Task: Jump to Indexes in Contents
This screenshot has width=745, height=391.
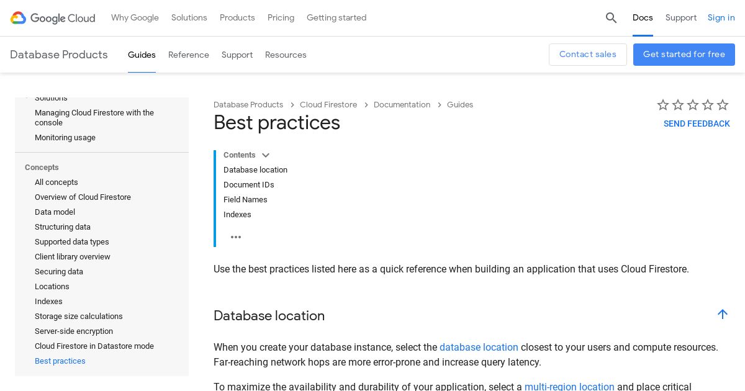Action: coord(237,215)
